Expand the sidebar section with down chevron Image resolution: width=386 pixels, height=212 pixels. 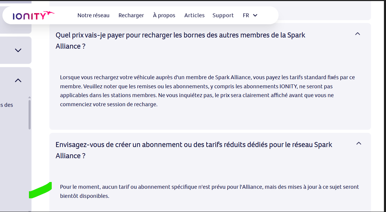click(18, 50)
